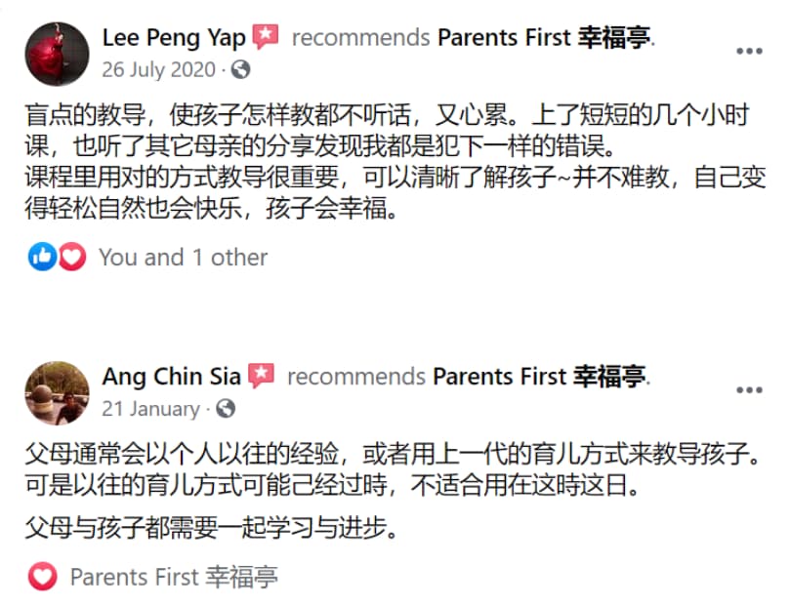Viewport: 791px width, 606px height.
Task: Click the blue like reaction icon
Action: pos(42,257)
